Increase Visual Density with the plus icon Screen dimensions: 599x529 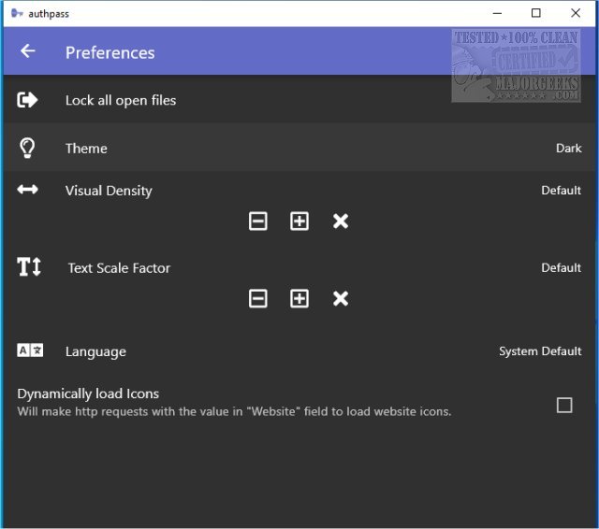pos(299,222)
